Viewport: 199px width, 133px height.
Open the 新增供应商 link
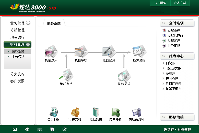(175, 35)
